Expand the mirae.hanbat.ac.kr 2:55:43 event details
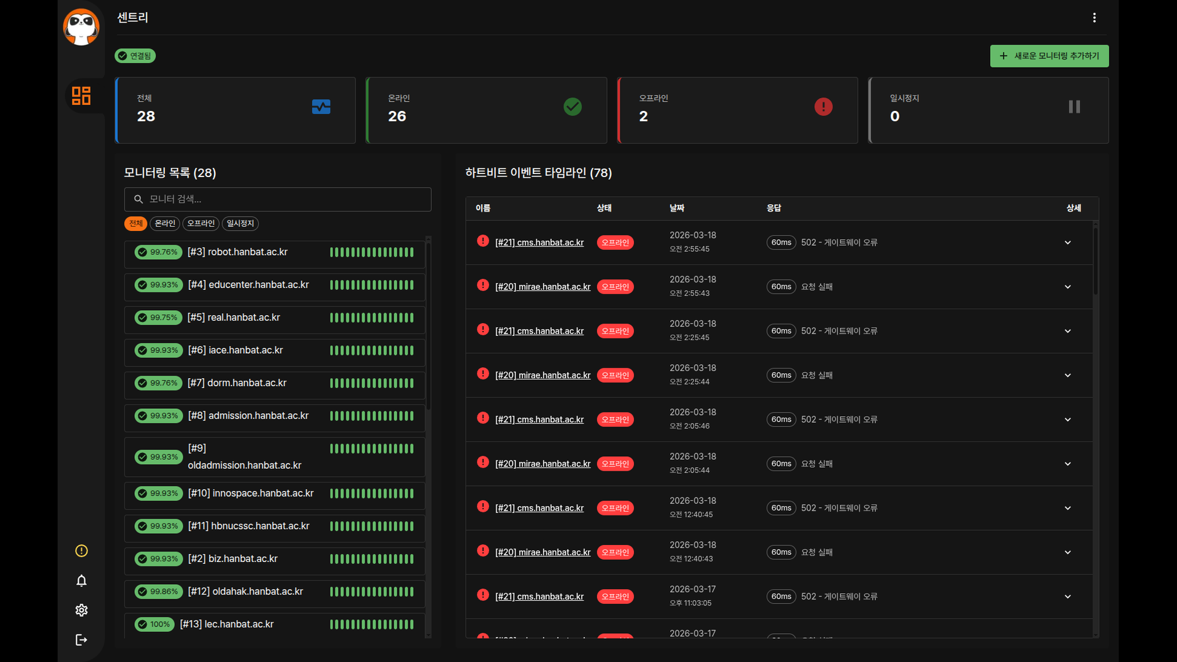This screenshot has height=662, width=1177. pos(1067,287)
